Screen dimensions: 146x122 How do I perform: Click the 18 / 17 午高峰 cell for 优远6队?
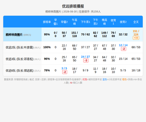click(74, 71)
